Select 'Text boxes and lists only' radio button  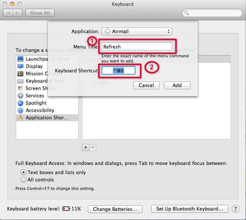click(x=24, y=172)
